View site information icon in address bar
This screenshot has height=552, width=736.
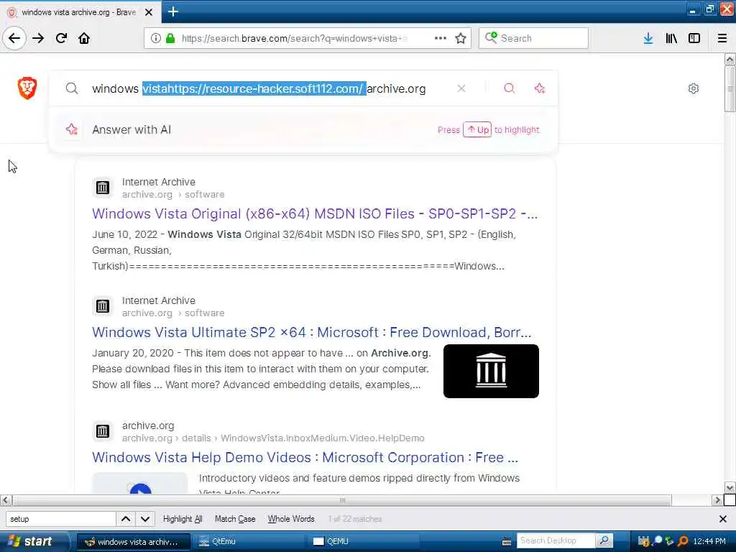[x=155, y=38]
